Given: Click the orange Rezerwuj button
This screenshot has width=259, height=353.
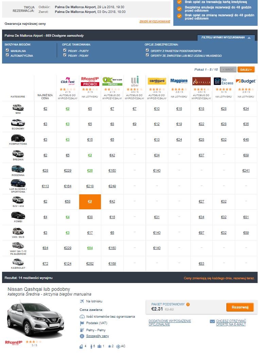Looking at the screenshot, I should [240, 307].
